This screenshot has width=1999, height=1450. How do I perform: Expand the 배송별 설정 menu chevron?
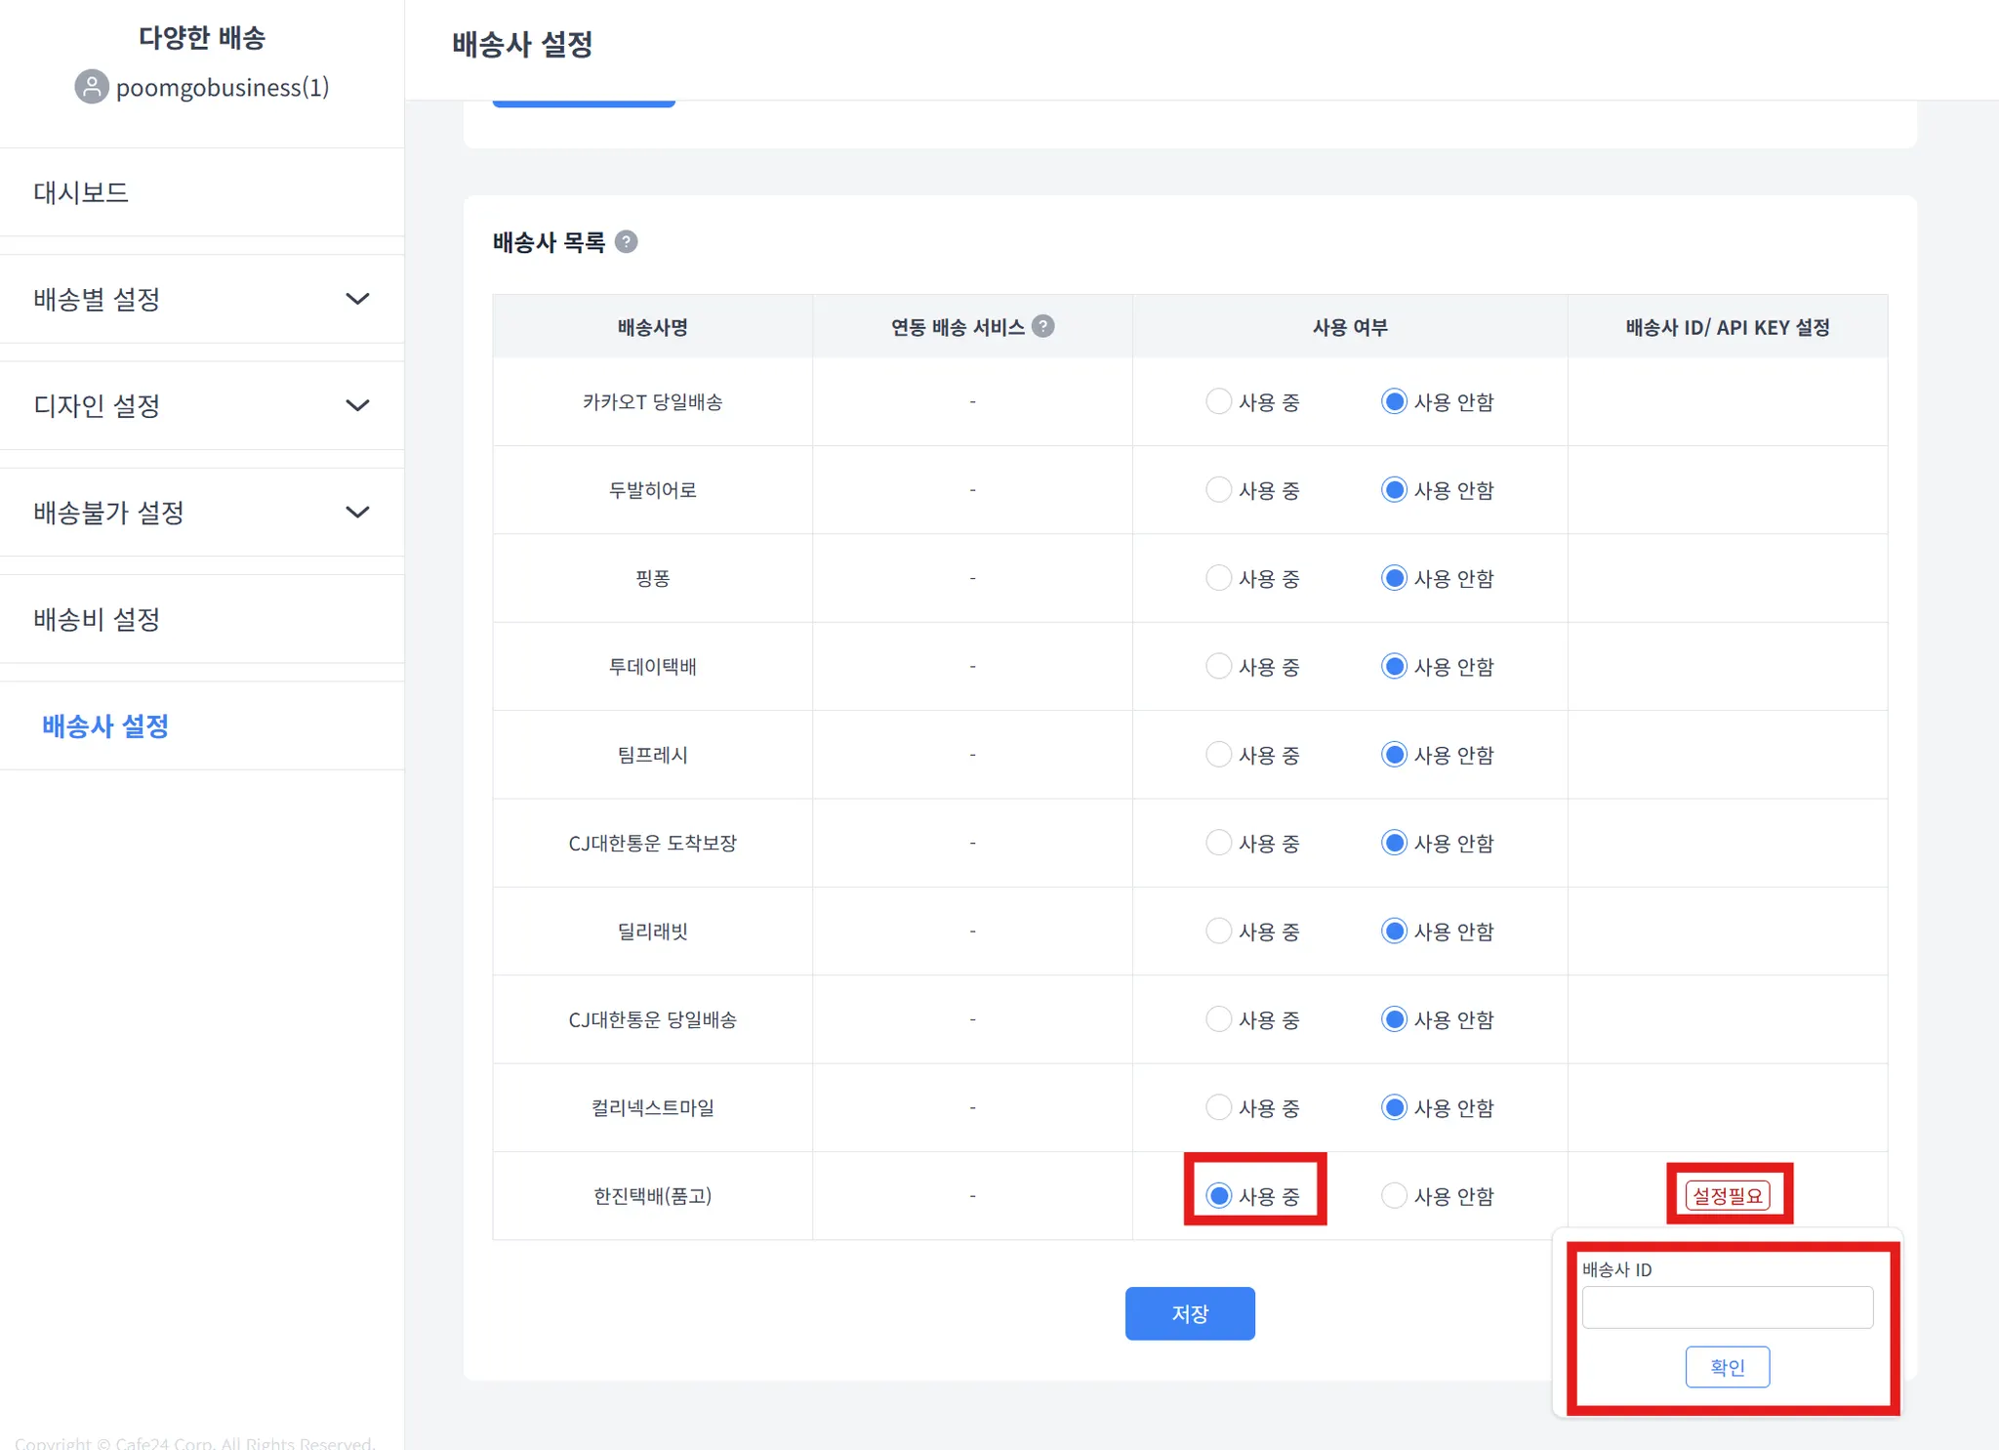click(x=357, y=299)
